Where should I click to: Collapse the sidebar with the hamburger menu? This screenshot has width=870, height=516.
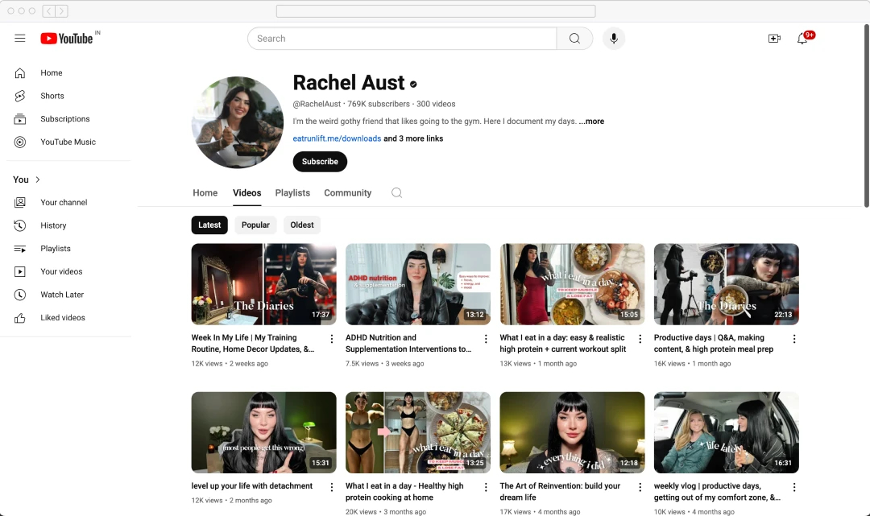pos(20,38)
